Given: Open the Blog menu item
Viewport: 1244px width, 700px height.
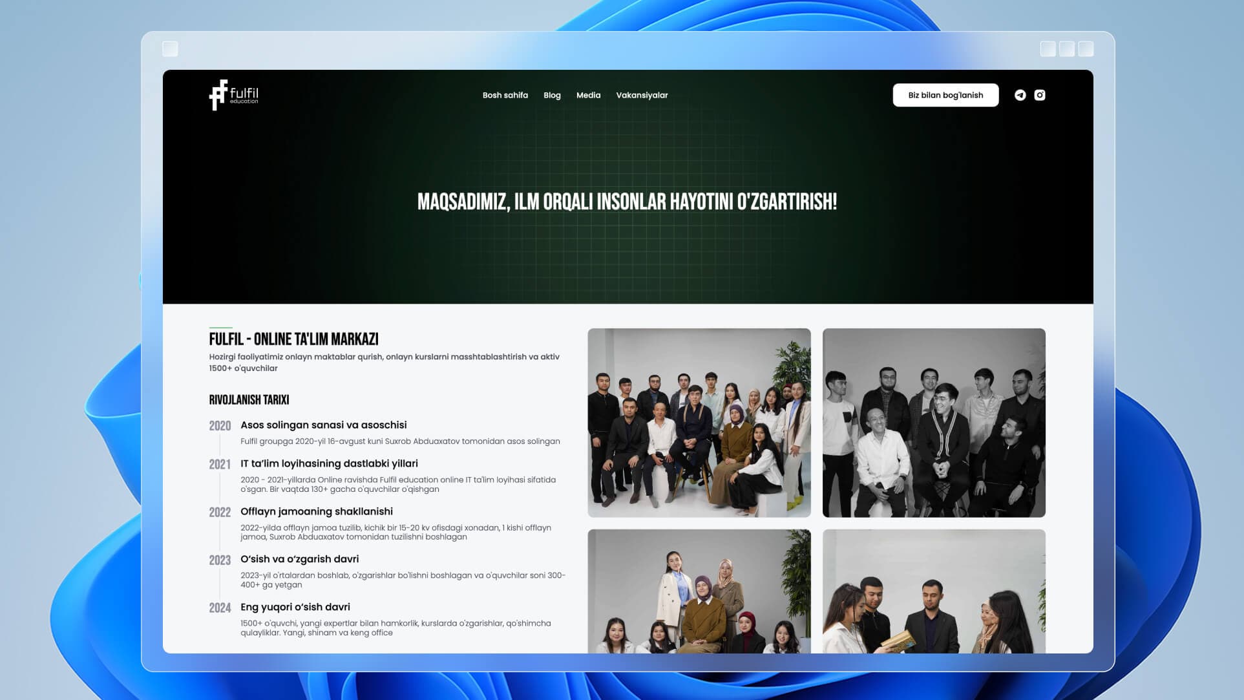Looking at the screenshot, I should point(552,95).
